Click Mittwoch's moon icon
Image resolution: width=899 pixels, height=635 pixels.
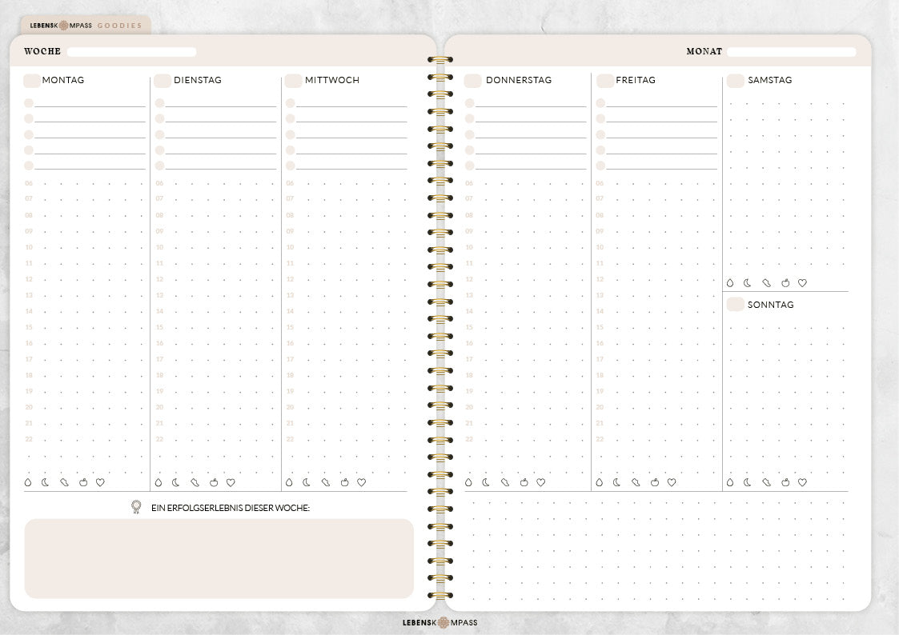click(307, 483)
